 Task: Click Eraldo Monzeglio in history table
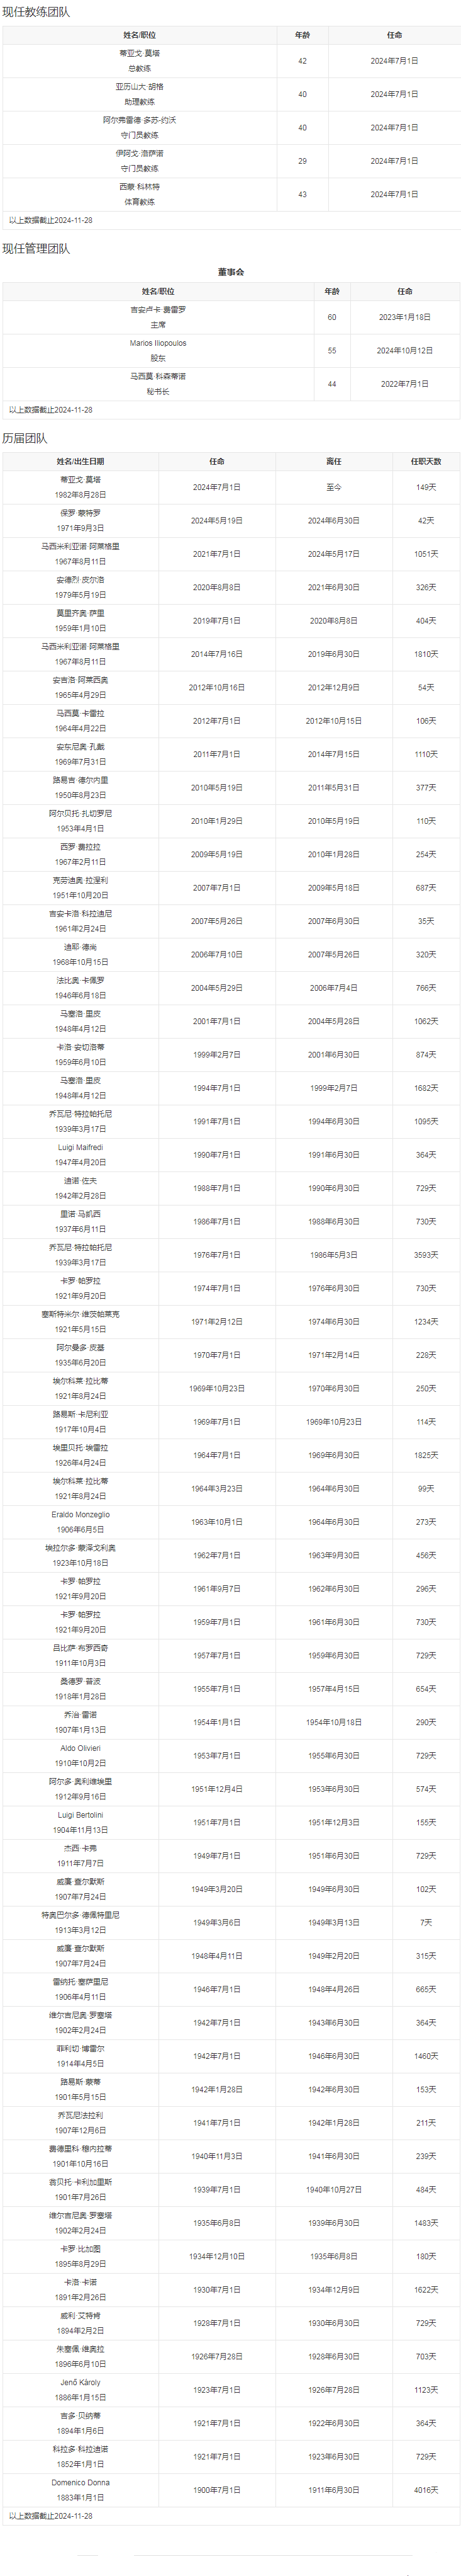click(x=80, y=1514)
